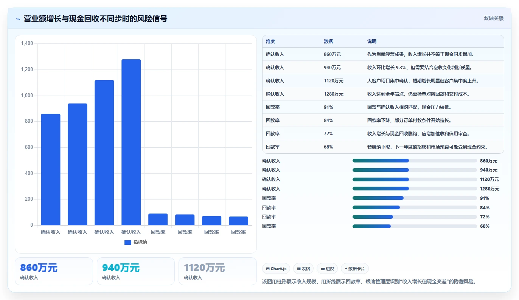The image size is (519, 300).
Task: Click the tallest bar in the chart
Action: point(131,142)
